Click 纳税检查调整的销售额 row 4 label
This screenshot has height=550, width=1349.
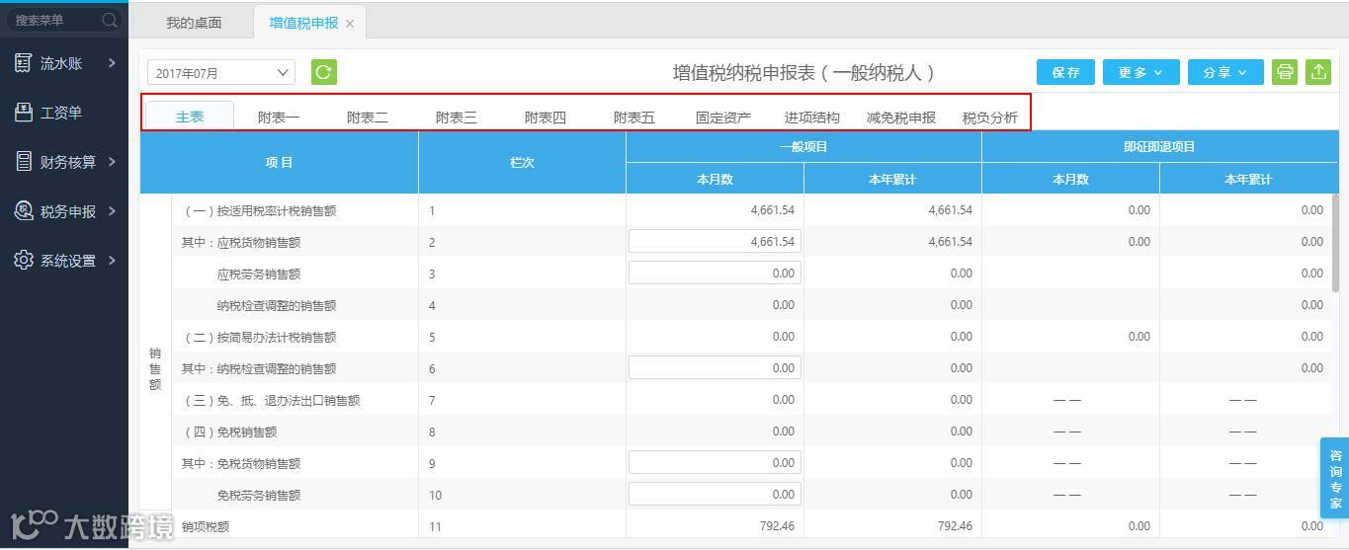point(277,305)
